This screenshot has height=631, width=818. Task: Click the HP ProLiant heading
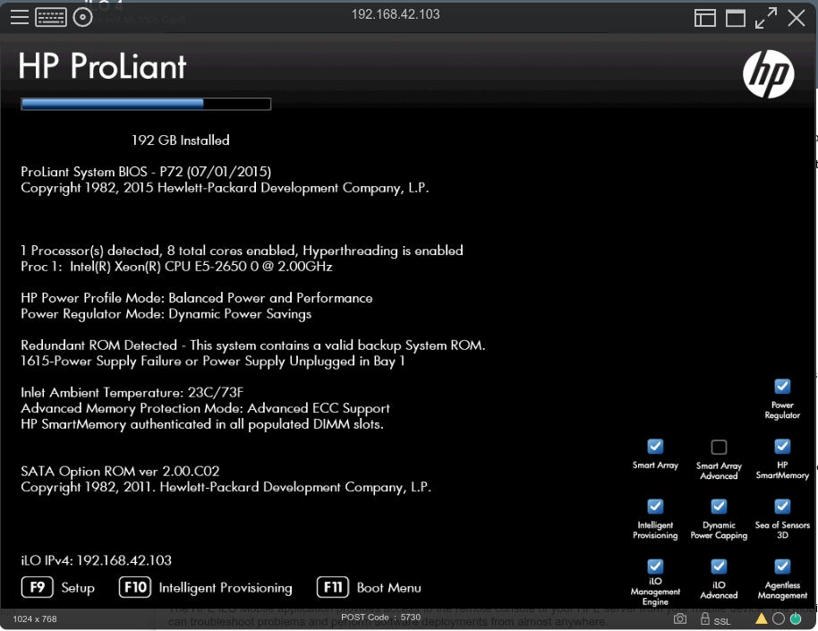[102, 66]
